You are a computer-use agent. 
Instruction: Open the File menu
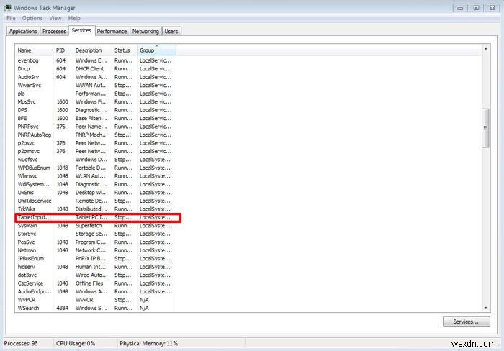pos(10,18)
